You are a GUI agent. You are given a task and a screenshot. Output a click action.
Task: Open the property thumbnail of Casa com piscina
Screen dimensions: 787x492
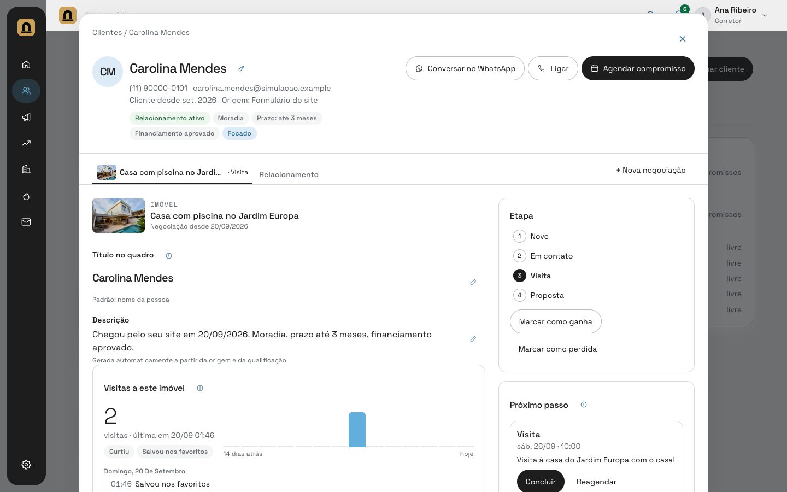(119, 215)
